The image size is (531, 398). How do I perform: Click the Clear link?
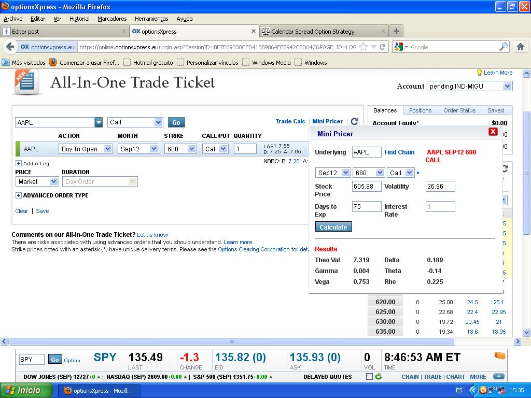[22, 211]
